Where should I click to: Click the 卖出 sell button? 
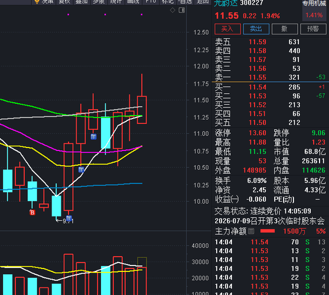coord(256,29)
